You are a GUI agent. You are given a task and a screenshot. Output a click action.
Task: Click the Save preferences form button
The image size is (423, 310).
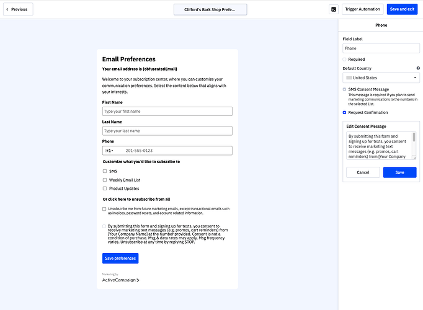click(120, 259)
